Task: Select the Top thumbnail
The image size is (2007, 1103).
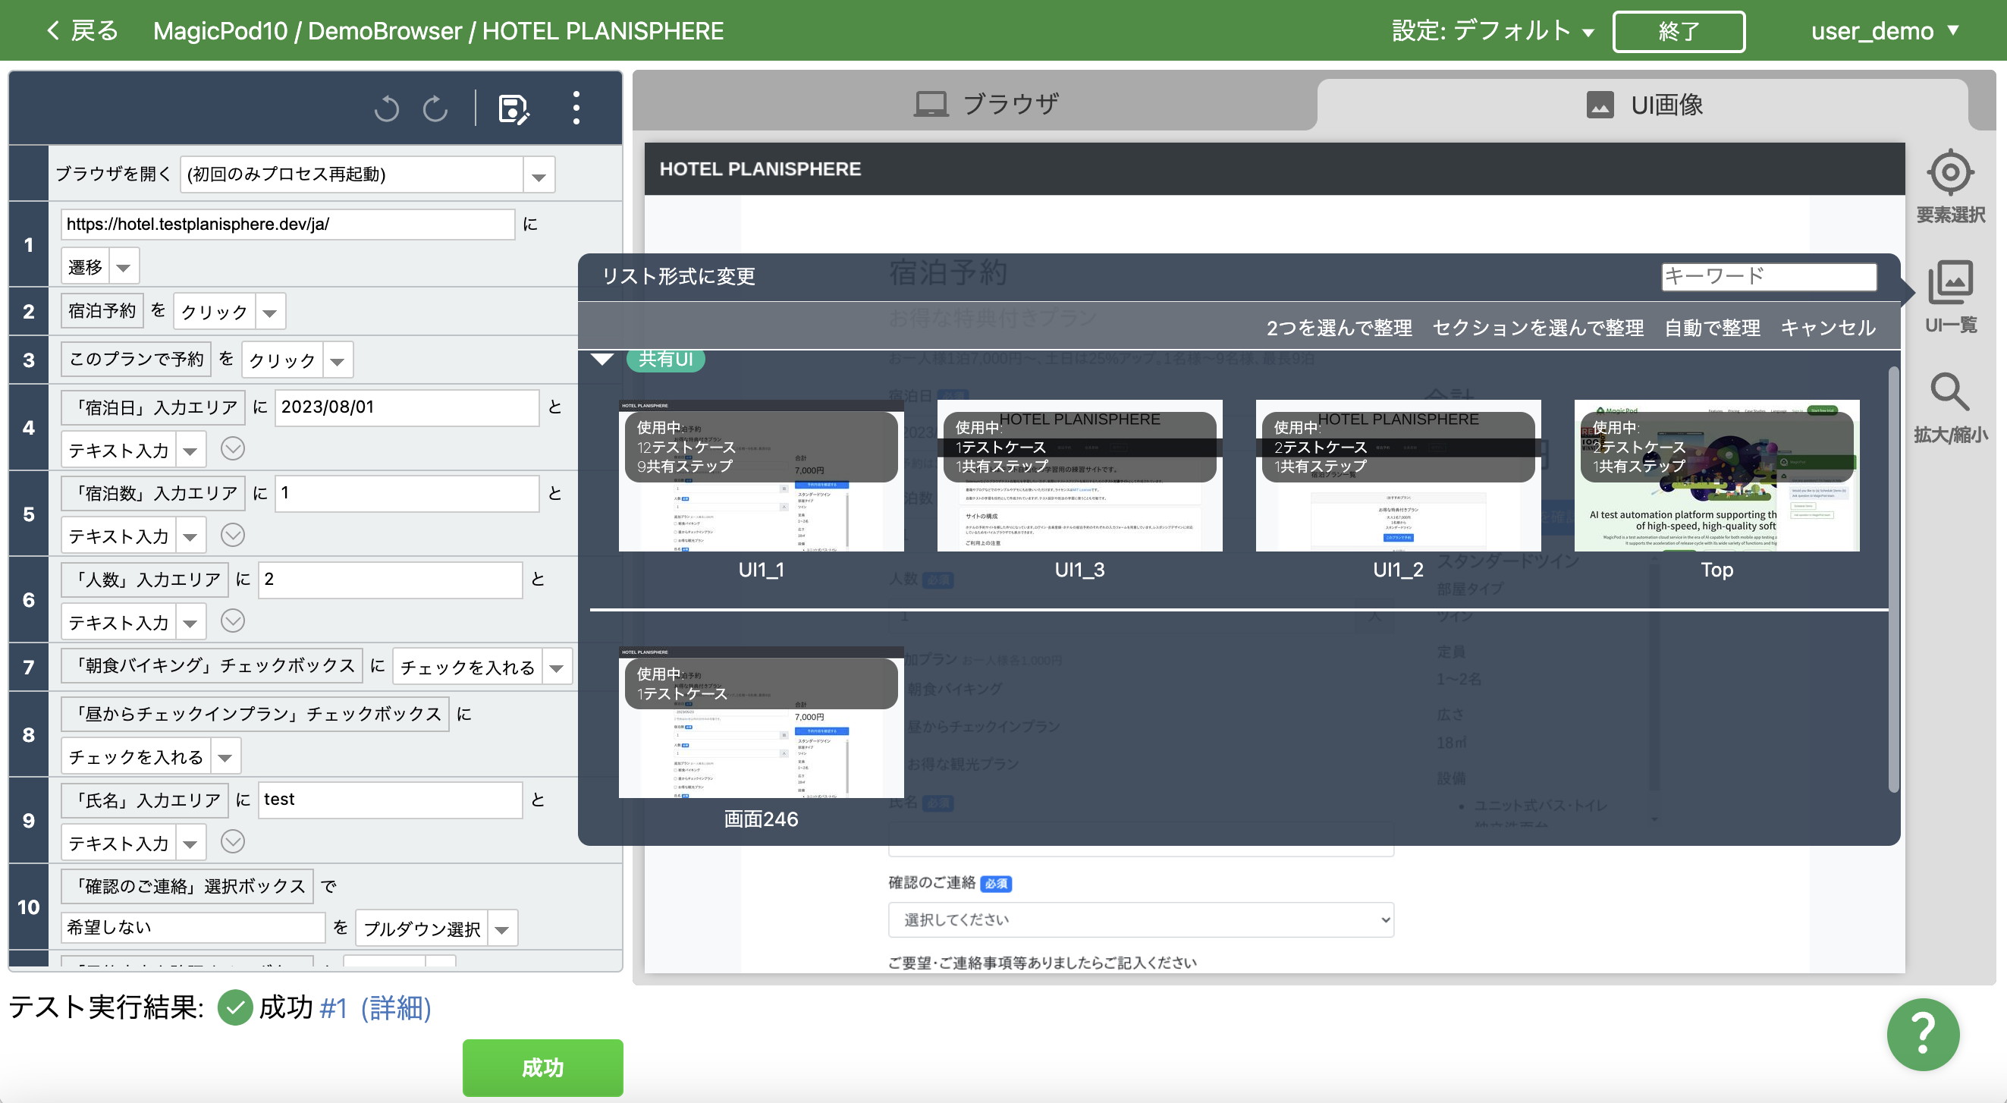Action: click(x=1717, y=475)
